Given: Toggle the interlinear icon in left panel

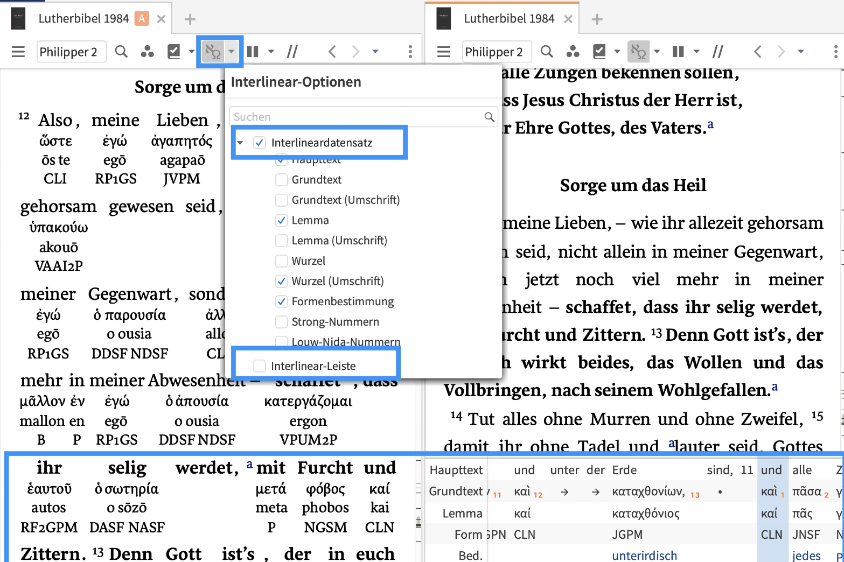Looking at the screenshot, I should (x=213, y=52).
